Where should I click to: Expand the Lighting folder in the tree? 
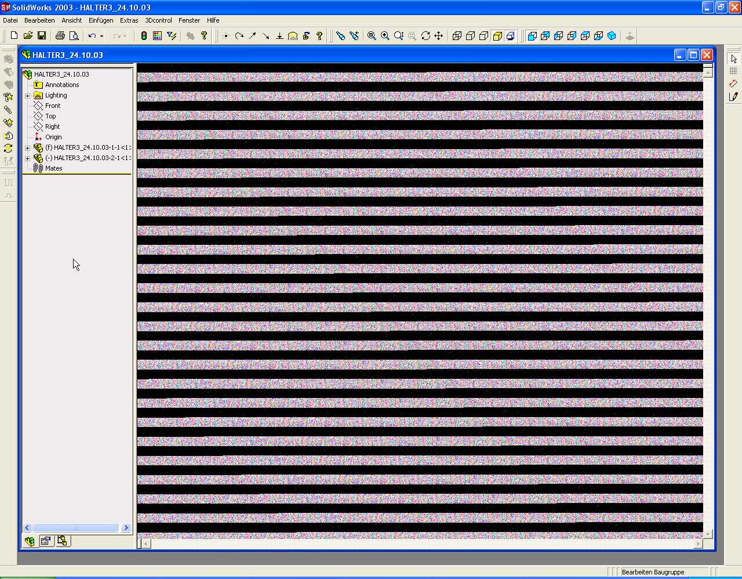coord(27,96)
